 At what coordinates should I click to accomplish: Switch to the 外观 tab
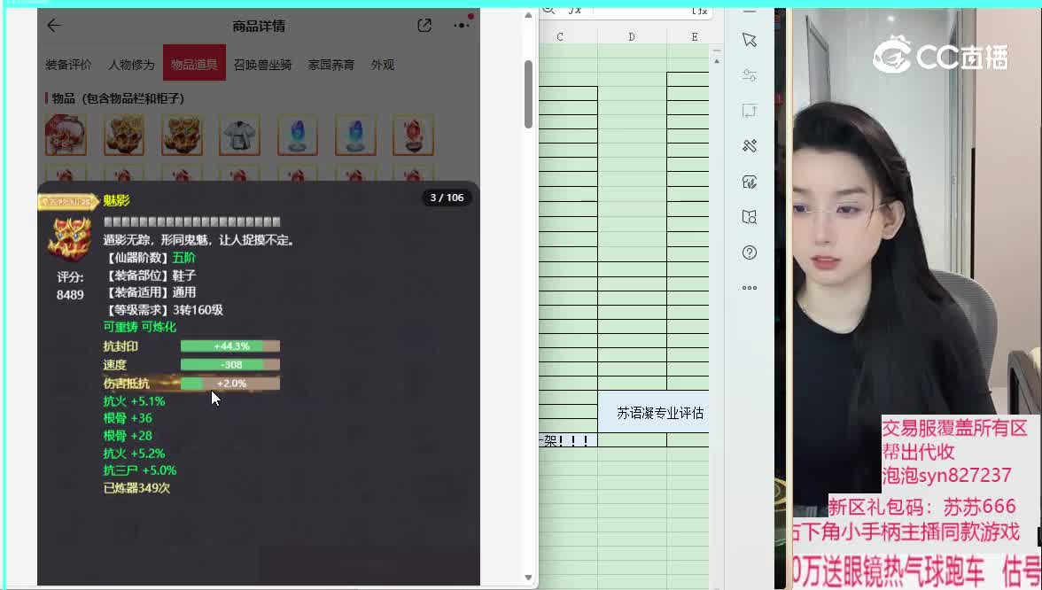tap(383, 65)
